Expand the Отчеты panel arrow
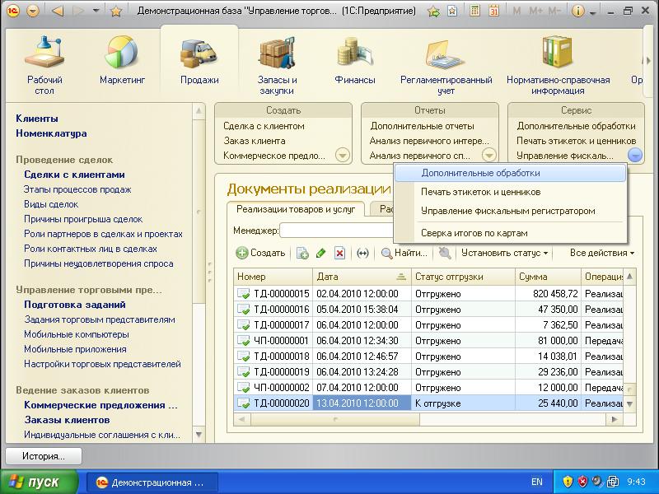Image resolution: width=659 pixels, height=494 pixels. tap(488, 155)
